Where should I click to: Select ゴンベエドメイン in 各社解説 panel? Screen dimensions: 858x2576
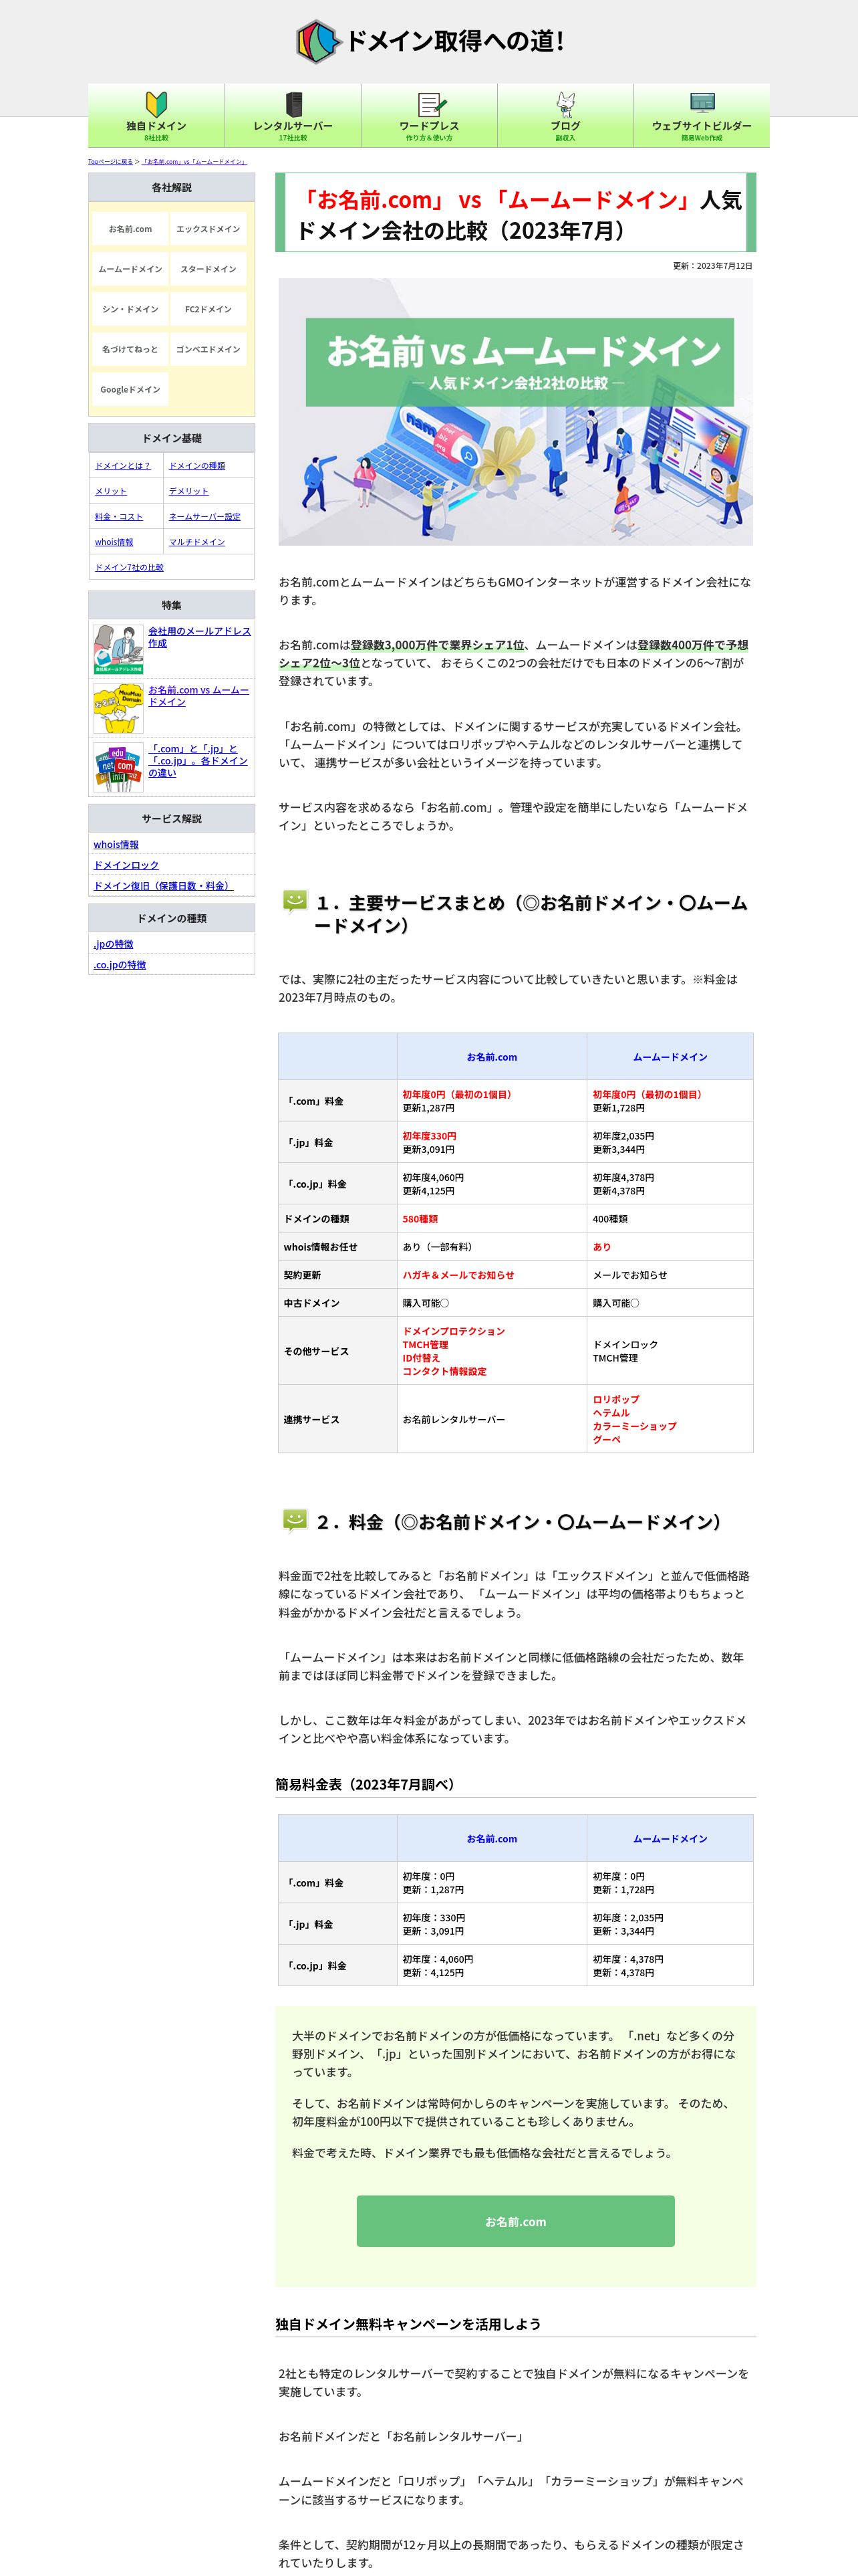pos(208,349)
